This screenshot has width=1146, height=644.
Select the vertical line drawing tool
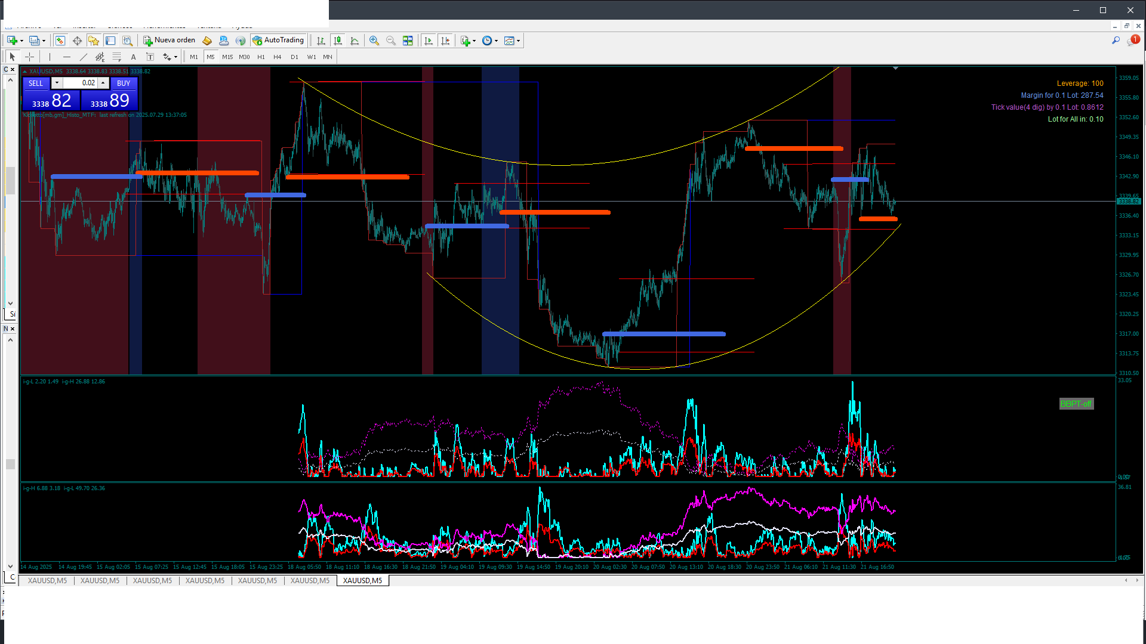50,57
